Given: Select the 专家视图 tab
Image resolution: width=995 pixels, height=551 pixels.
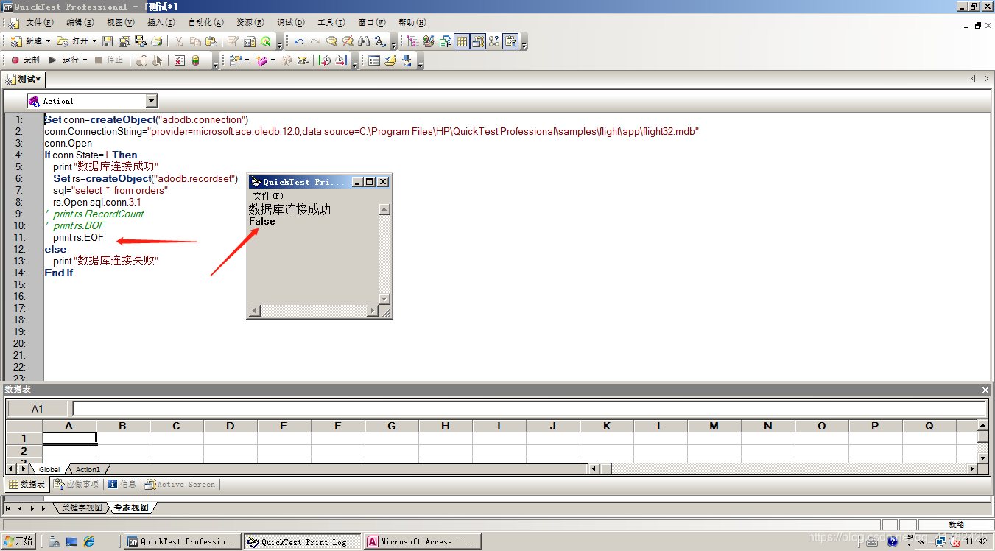Looking at the screenshot, I should (x=131, y=508).
